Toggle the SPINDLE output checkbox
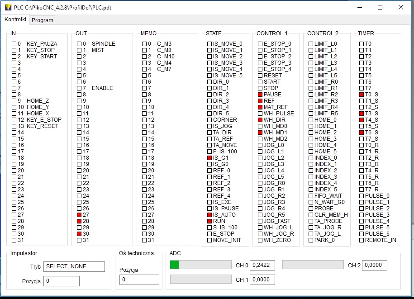Screen dimensions: 414x299 (x=79, y=44)
